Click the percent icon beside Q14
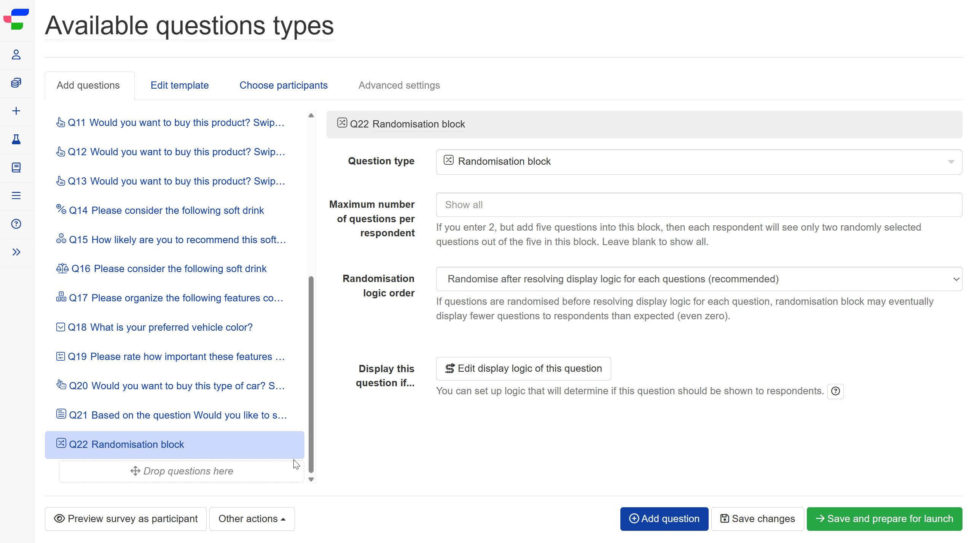This screenshot has width=972, height=543. (x=61, y=209)
